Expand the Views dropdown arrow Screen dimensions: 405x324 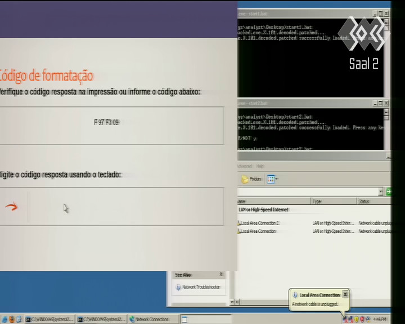coord(277,179)
